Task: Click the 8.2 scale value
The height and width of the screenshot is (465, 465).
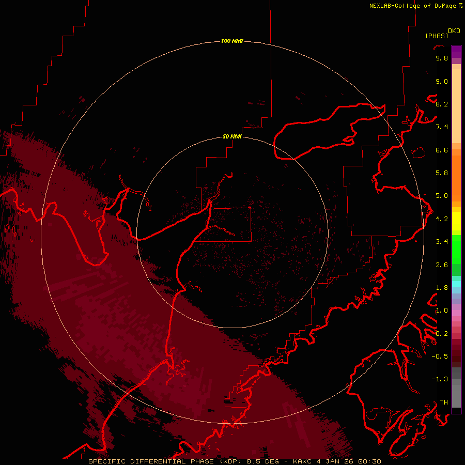Action: point(442,104)
